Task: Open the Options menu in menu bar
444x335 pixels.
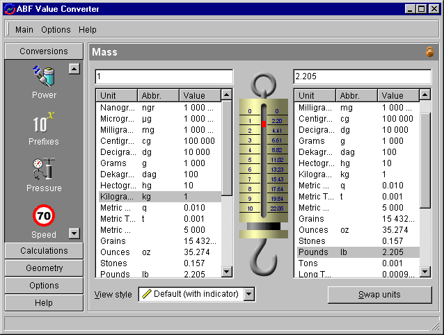Action: [x=56, y=30]
